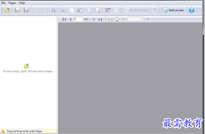The image size is (205, 134).
Task: Click the Save icon in the toolbar
Action: (x=17, y=10)
